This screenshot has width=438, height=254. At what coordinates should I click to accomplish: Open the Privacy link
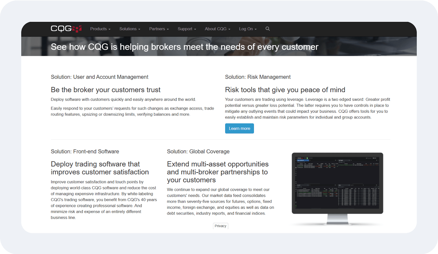click(220, 226)
